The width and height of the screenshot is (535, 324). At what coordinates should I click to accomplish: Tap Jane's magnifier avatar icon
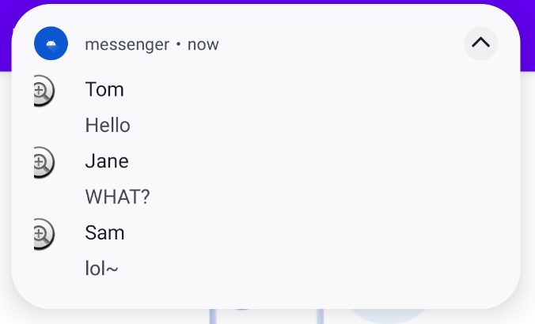[44, 162]
